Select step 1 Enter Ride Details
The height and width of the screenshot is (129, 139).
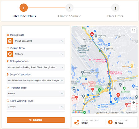point(24,8)
